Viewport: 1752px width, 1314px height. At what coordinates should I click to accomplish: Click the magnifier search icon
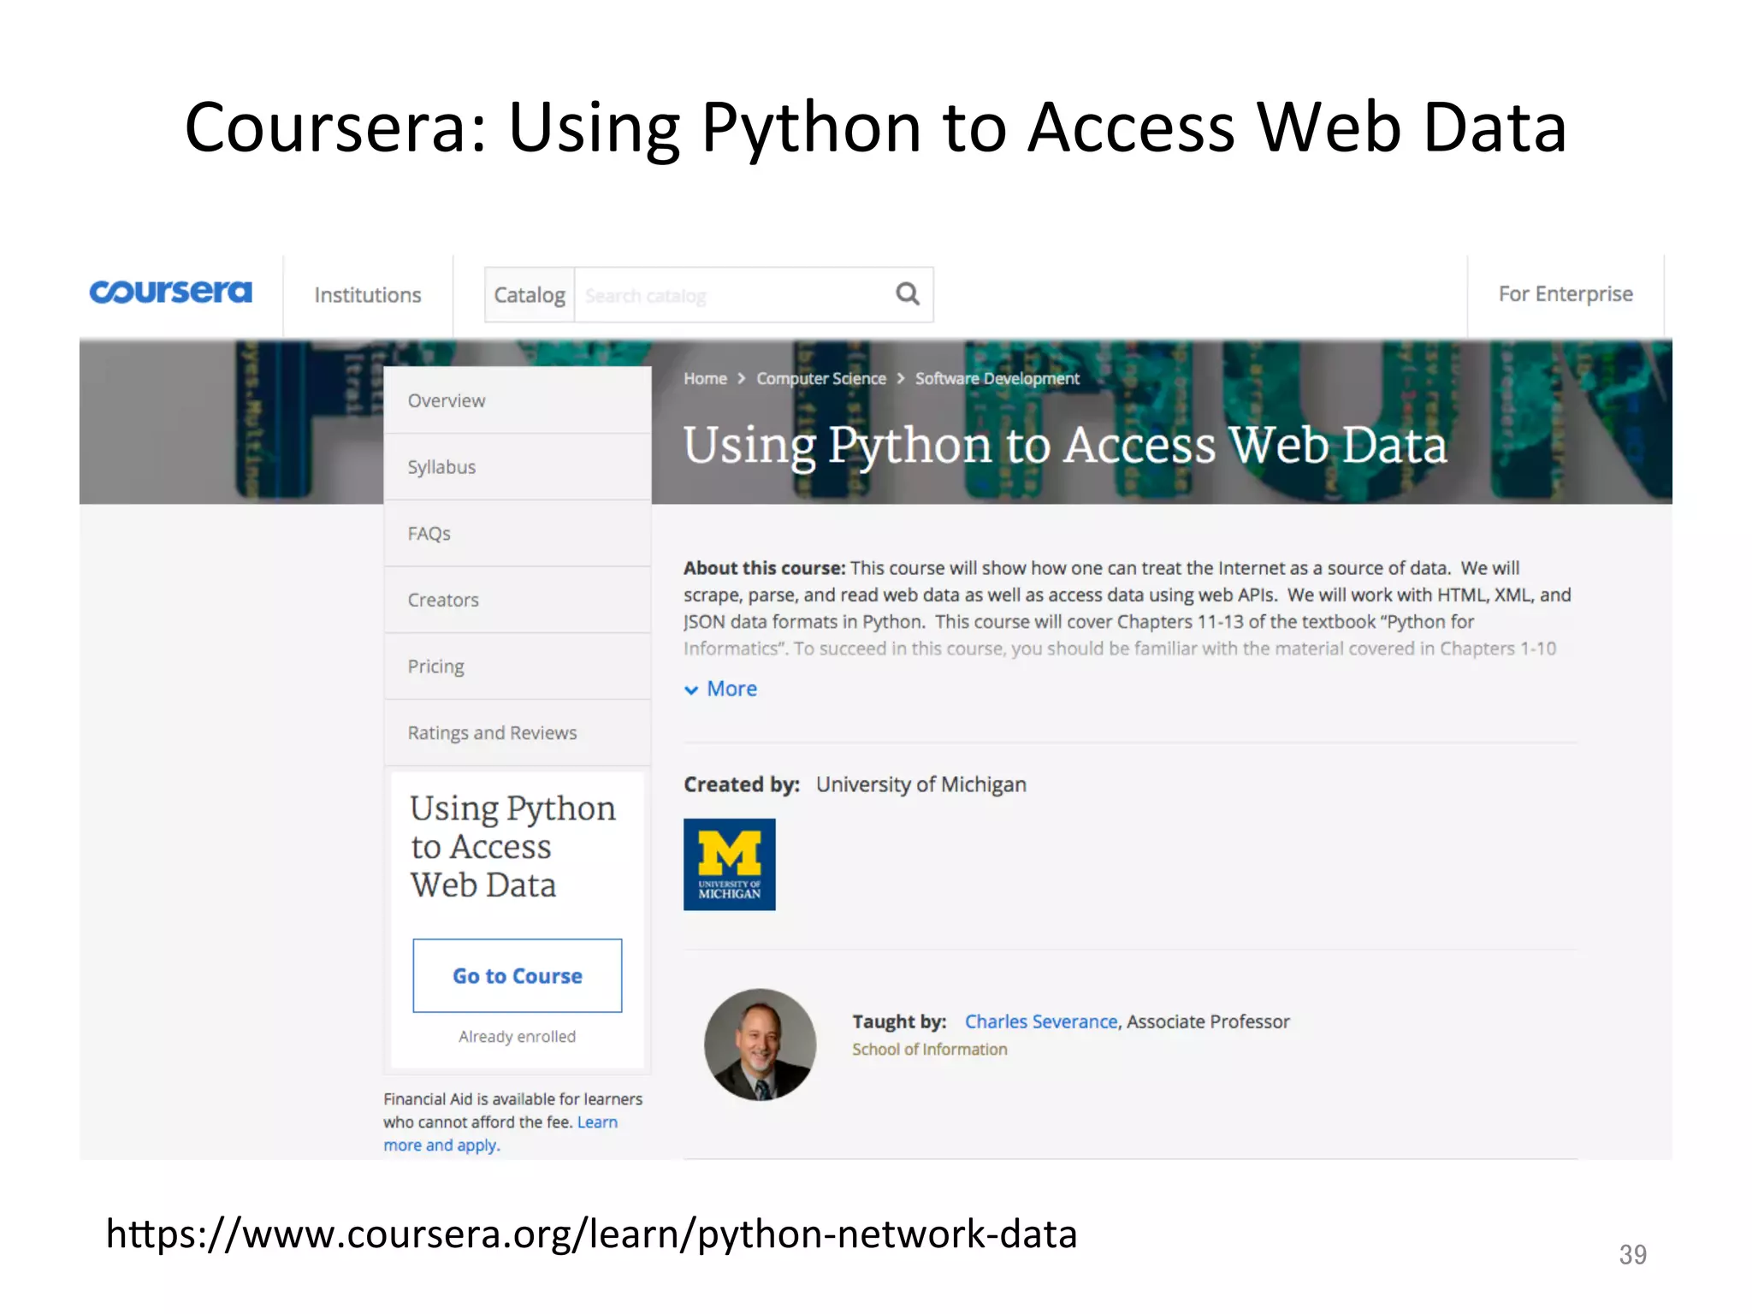(x=908, y=294)
